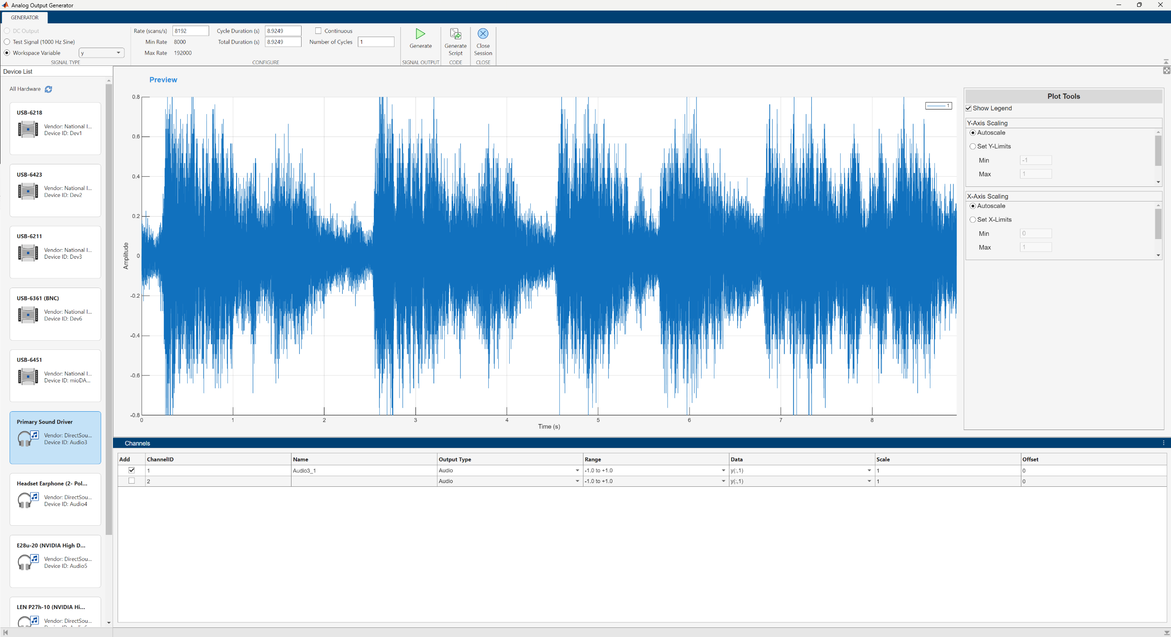
Task: Enable Continuous signal generation
Action: (318, 31)
